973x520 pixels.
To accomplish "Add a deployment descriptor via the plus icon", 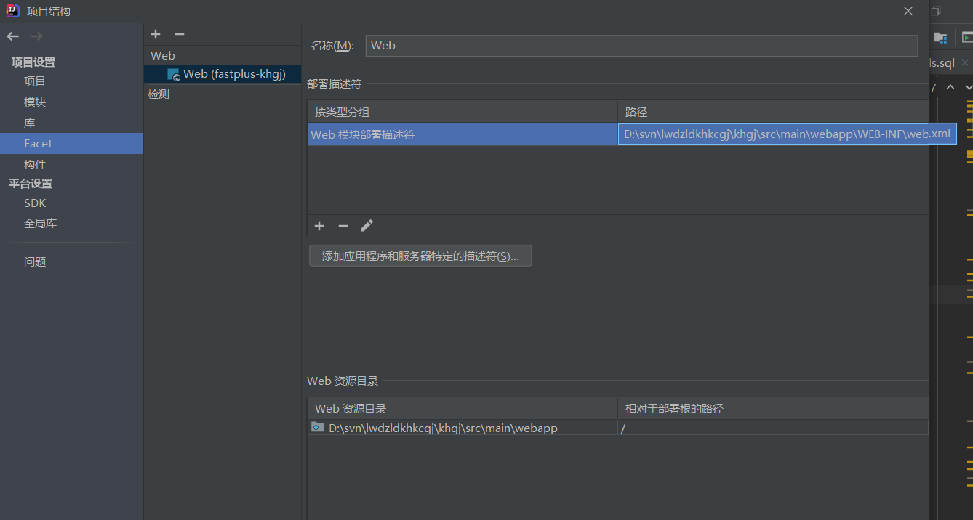I will 319,226.
